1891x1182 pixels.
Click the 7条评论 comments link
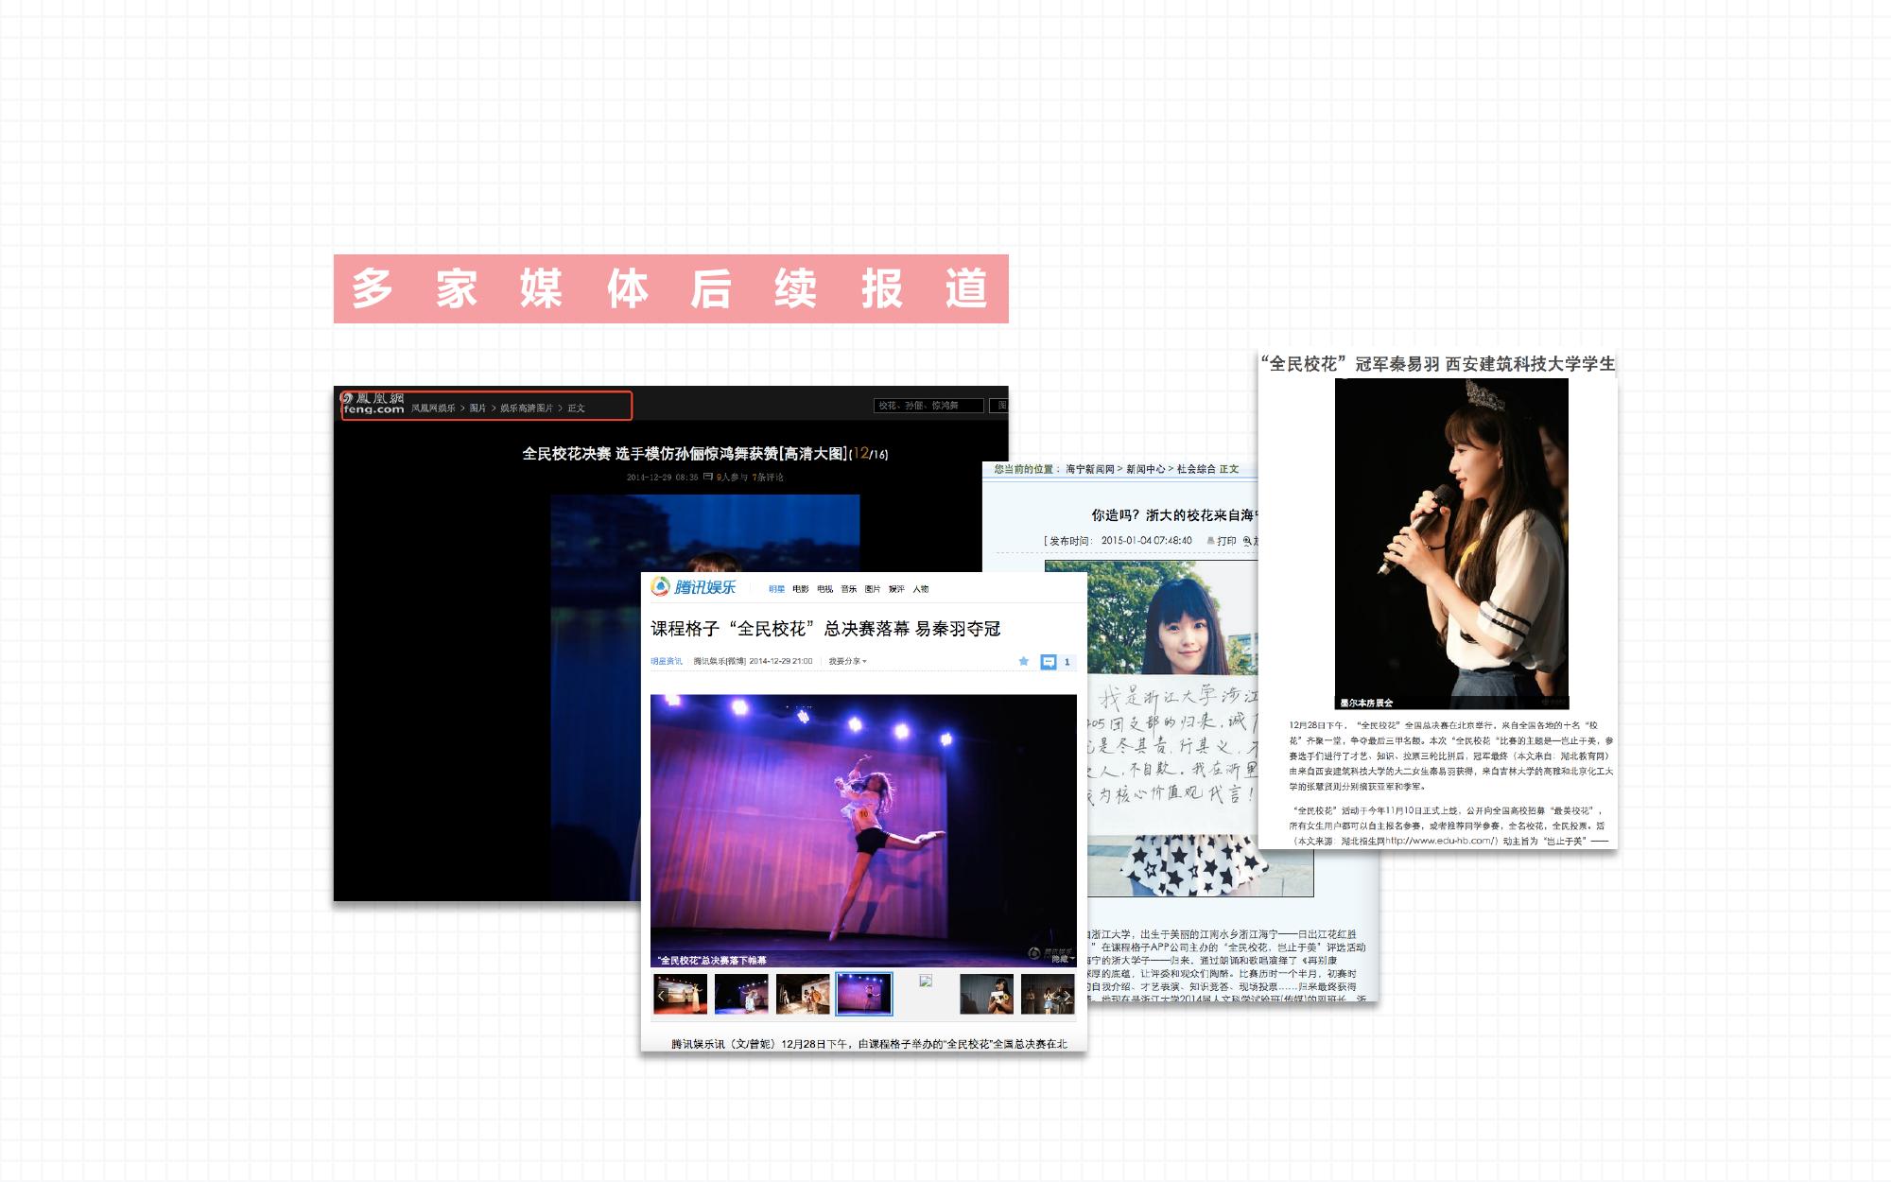(768, 477)
